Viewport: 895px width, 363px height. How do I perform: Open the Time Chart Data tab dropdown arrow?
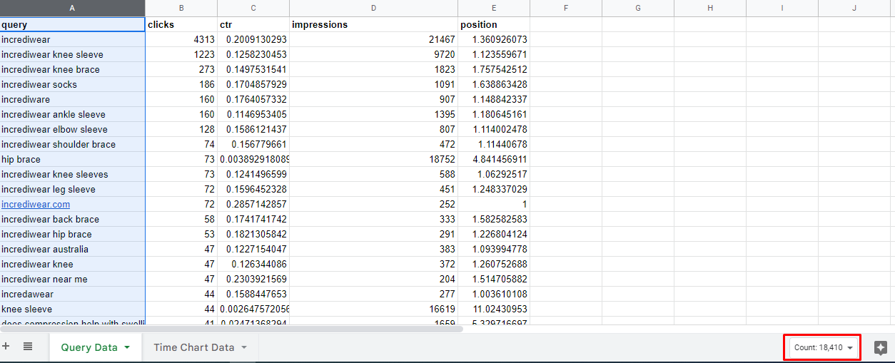243,347
